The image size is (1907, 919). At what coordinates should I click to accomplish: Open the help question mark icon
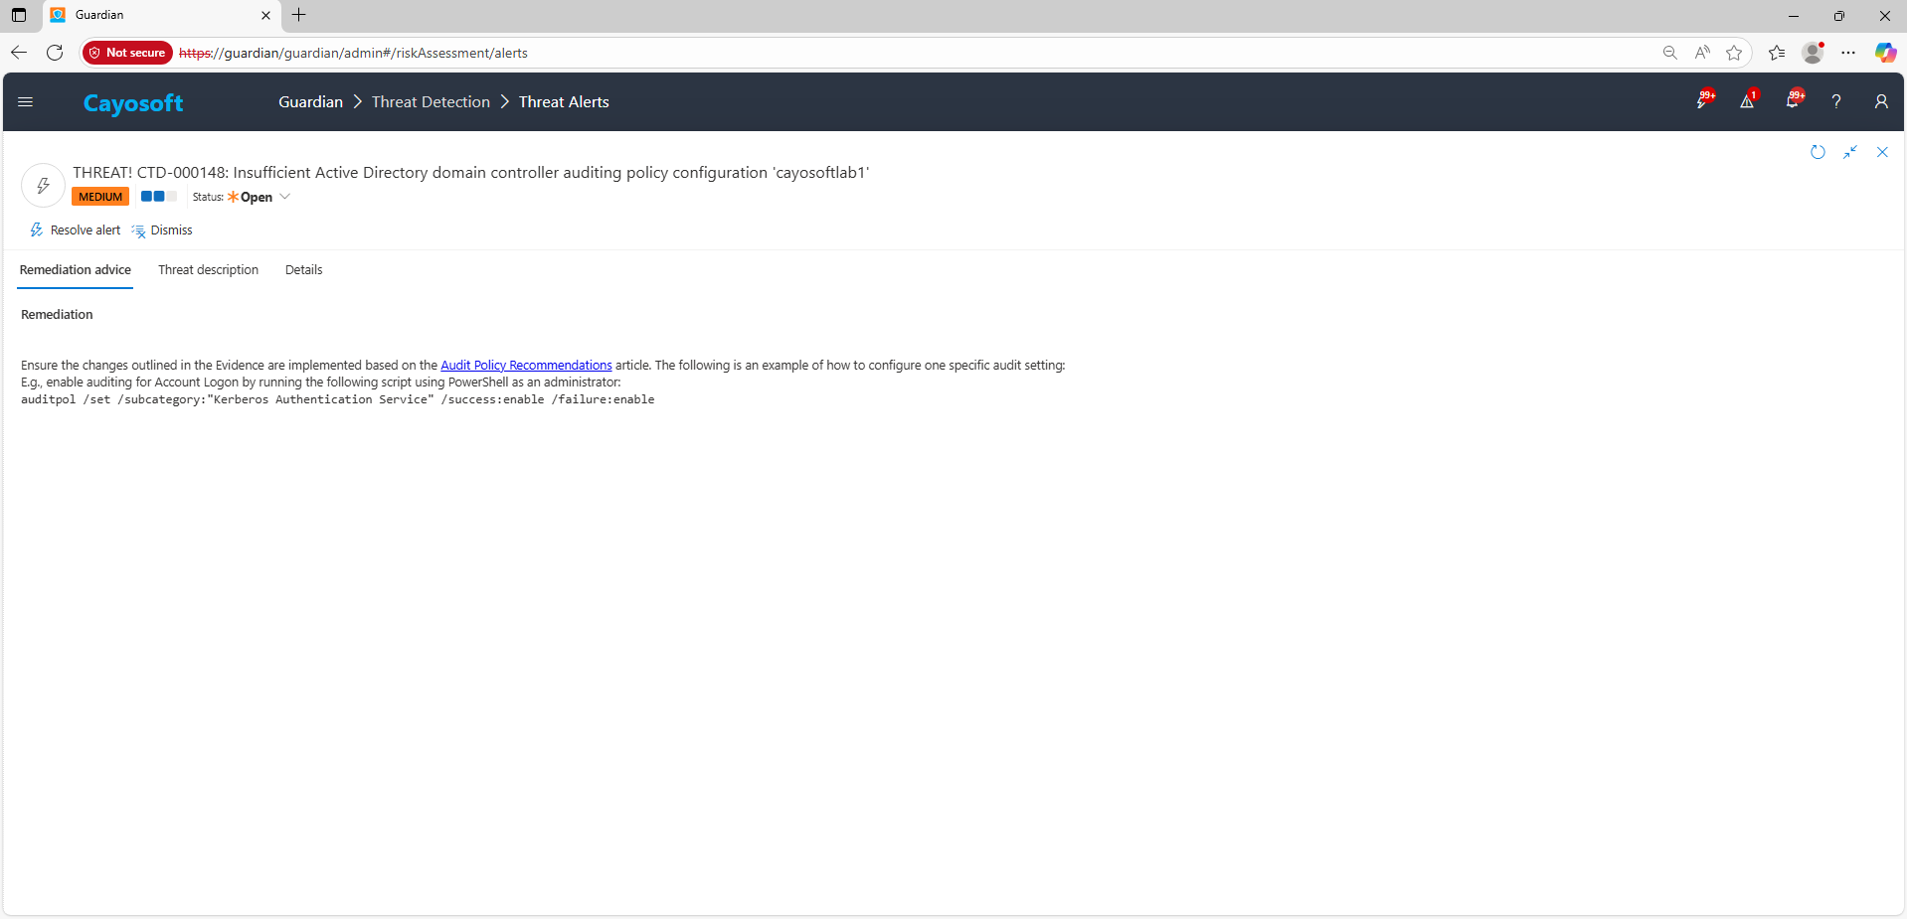tap(1836, 101)
